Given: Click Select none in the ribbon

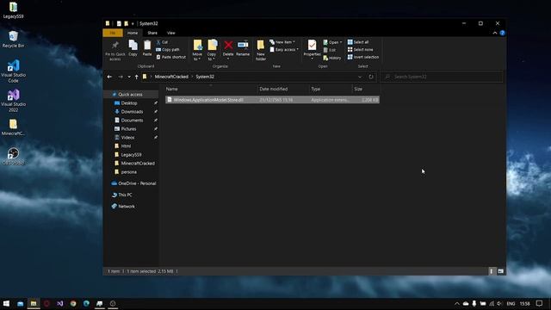Looking at the screenshot, I should click(360, 50).
